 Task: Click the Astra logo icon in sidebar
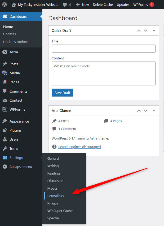point(5,52)
